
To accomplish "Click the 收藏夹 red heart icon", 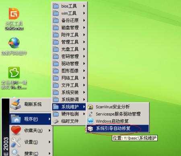I will 16,130.
